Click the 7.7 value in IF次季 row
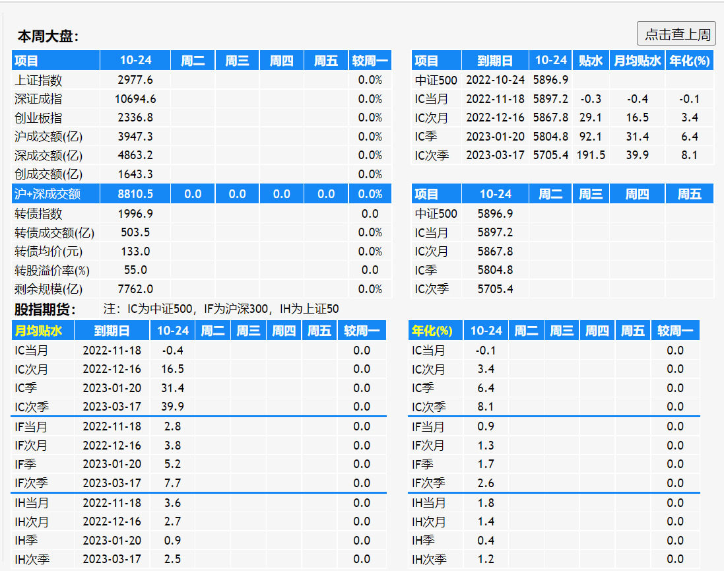724x571 pixels. tap(172, 483)
